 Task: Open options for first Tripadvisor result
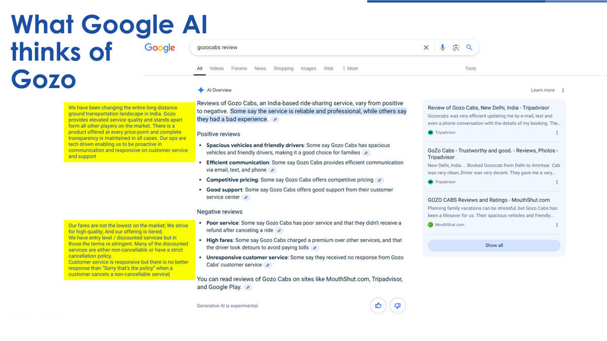coord(557,133)
